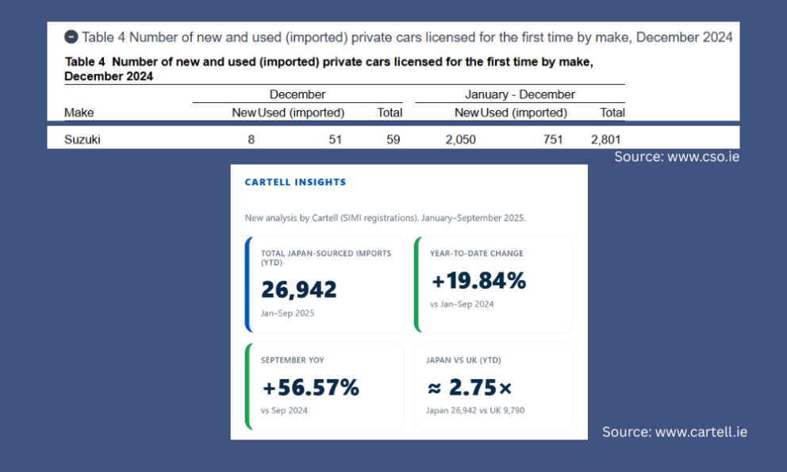Click the CARTELL INSIGHTS heading
This screenshot has height=472, width=787.
click(x=295, y=182)
